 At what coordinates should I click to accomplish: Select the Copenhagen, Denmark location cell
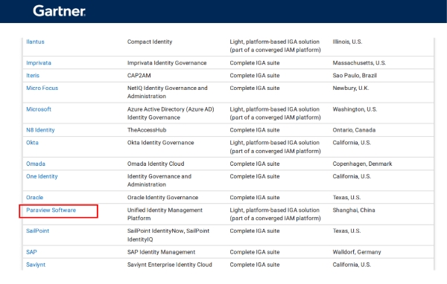362,164
